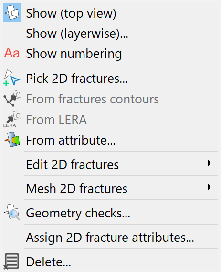Open Edit 2D fractures submenu

[x=110, y=164]
